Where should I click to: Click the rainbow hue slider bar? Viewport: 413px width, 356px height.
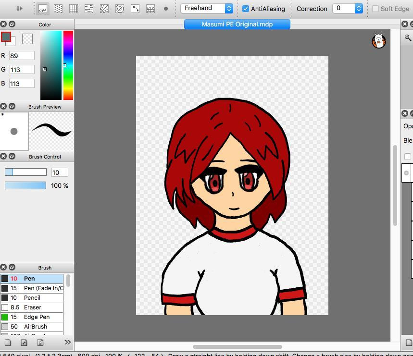coord(68,65)
